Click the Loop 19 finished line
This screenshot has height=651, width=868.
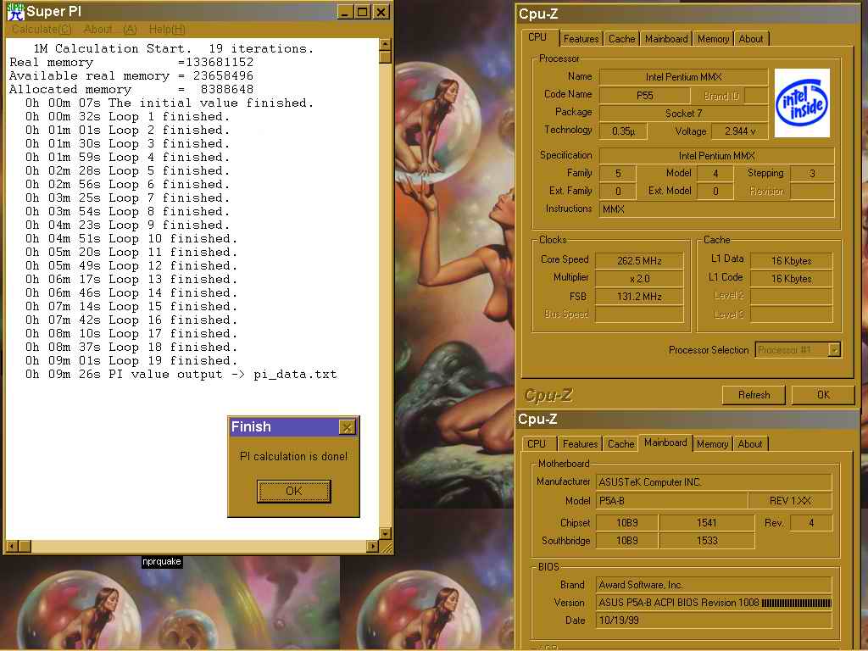coord(131,361)
